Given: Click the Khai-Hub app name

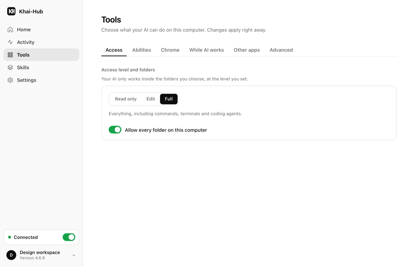Looking at the screenshot, I should [x=31, y=12].
